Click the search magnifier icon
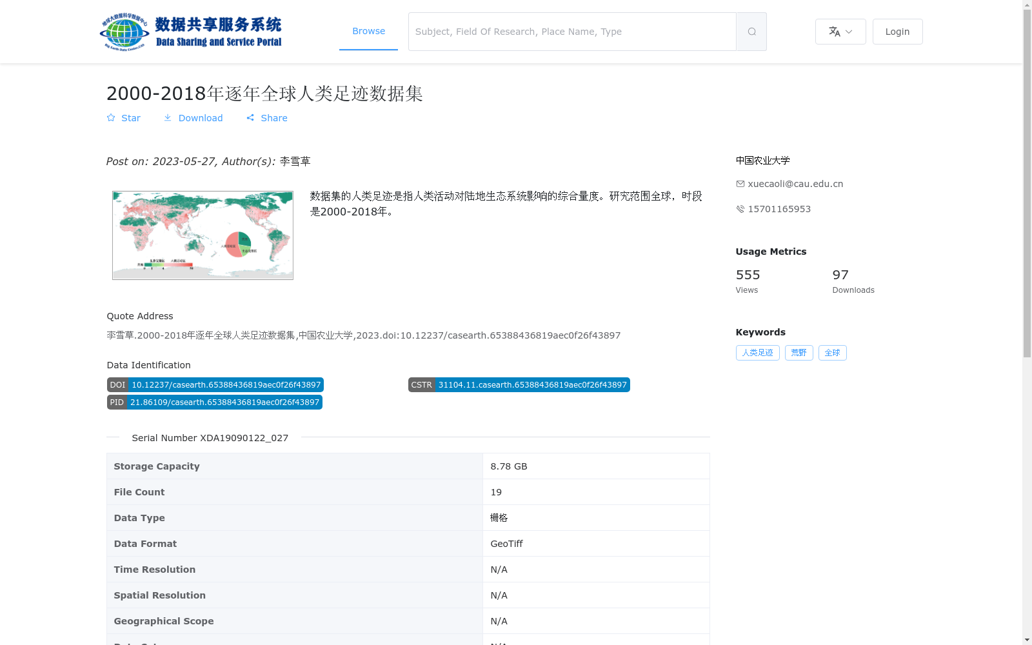Screen dimensions: 1032x645 pos(751,31)
